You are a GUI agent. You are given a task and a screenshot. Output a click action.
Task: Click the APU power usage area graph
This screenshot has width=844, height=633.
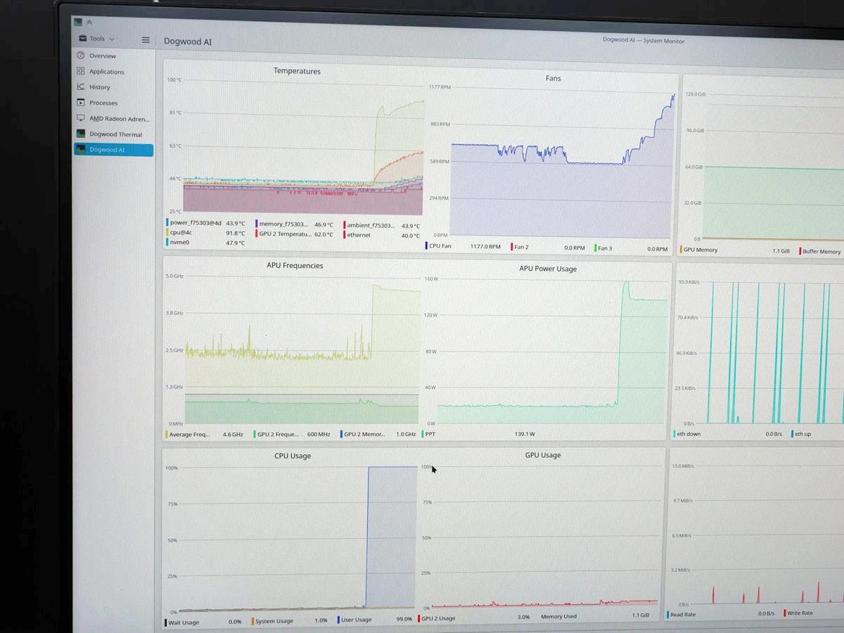pyautogui.click(x=552, y=352)
